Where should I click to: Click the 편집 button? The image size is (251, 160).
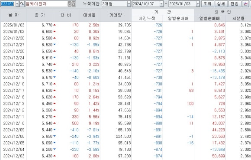(235, 4)
